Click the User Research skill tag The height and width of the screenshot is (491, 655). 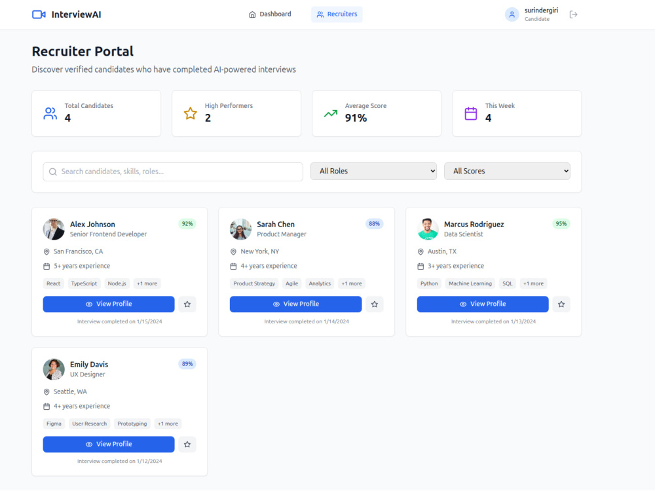89,424
